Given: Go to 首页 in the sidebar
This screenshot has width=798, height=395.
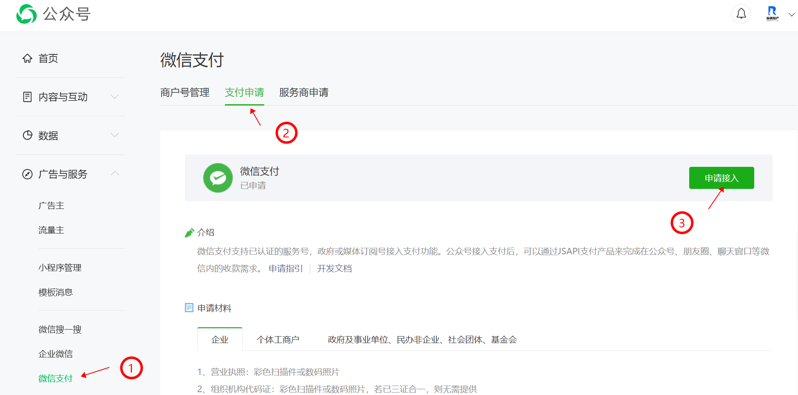Looking at the screenshot, I should pos(48,58).
